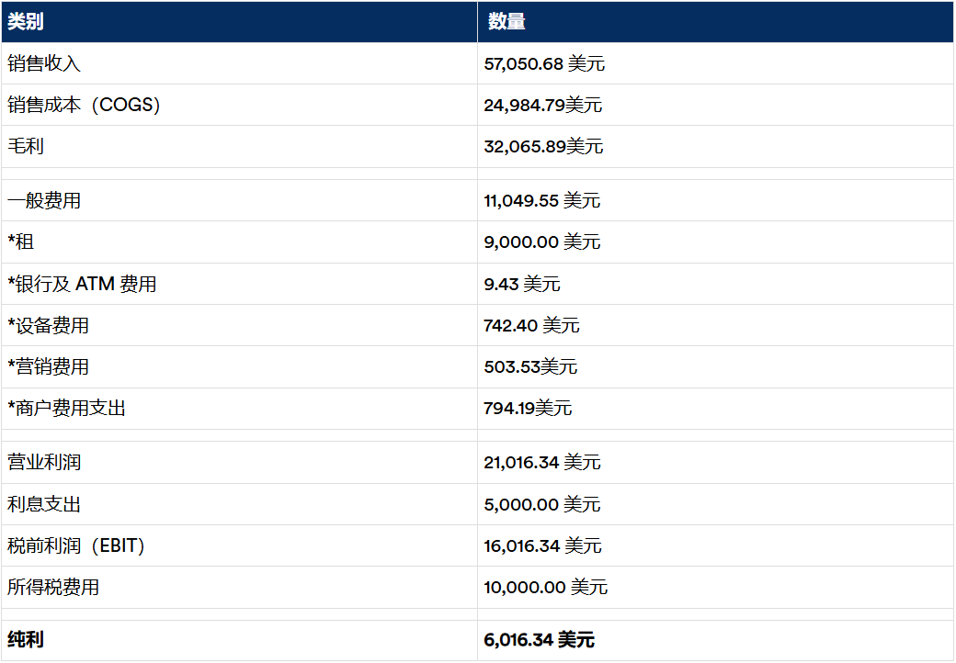Click the 9,000.00 美元 rent amount
Image resolution: width=956 pixels, height=663 pixels.
(541, 242)
